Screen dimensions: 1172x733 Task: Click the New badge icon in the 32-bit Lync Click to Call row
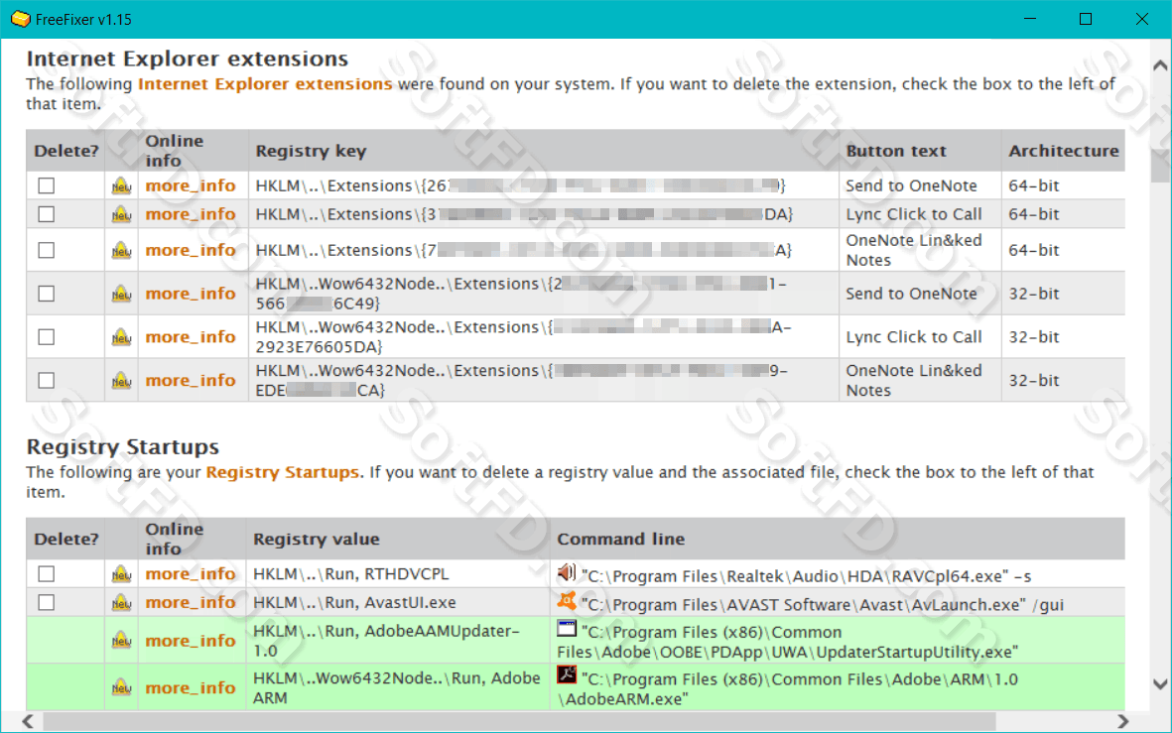coord(121,337)
